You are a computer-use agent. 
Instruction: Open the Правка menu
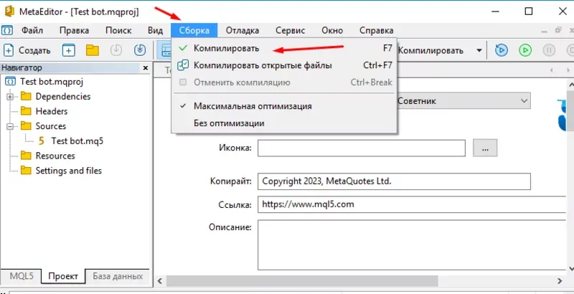(75, 30)
